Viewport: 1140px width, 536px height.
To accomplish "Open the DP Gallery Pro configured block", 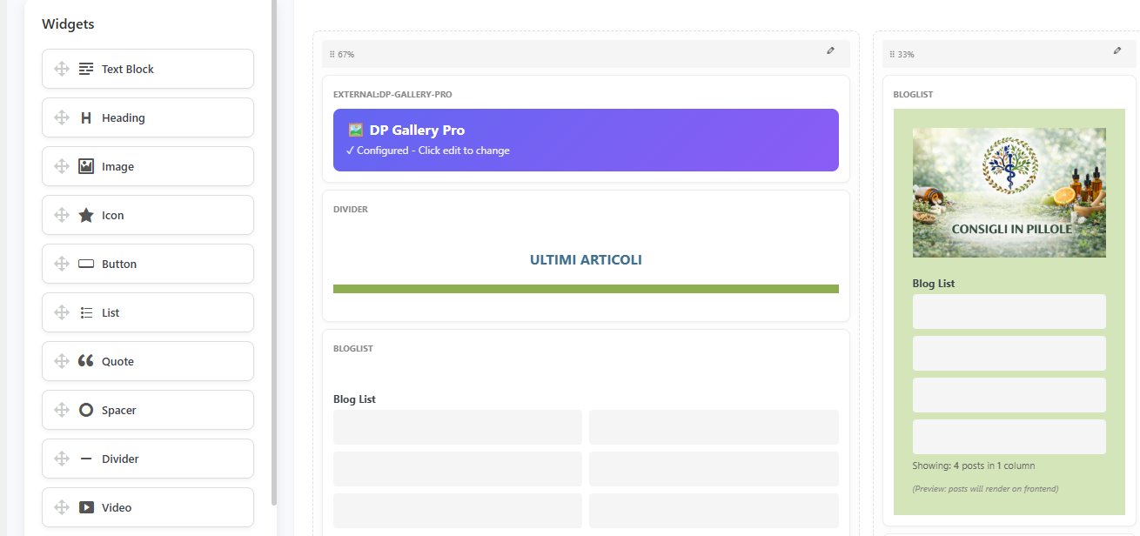I will click(x=586, y=140).
